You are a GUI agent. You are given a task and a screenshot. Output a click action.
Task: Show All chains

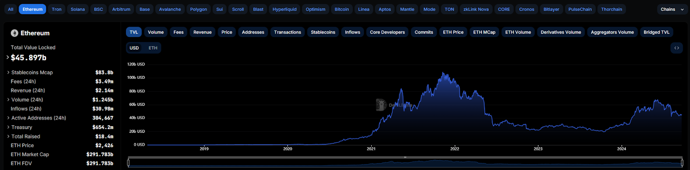[x=10, y=9]
